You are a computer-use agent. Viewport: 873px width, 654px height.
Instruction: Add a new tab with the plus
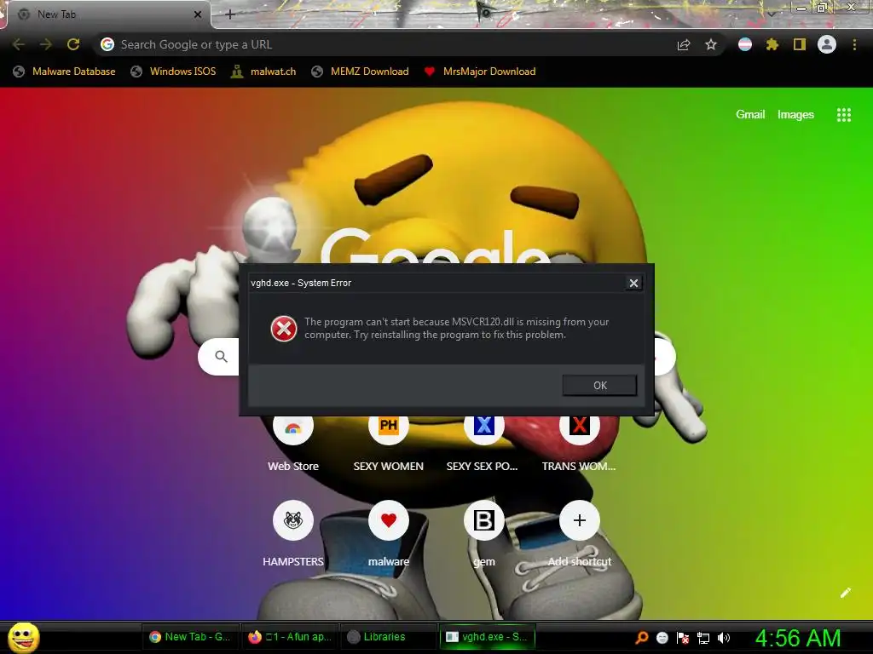[x=230, y=14]
